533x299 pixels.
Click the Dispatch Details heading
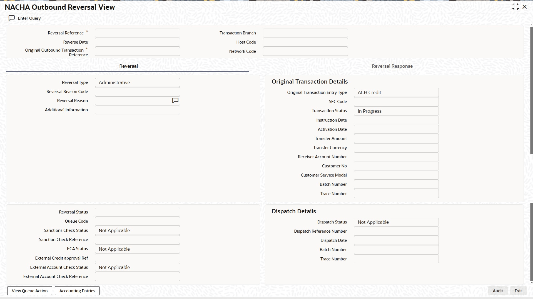click(294, 211)
